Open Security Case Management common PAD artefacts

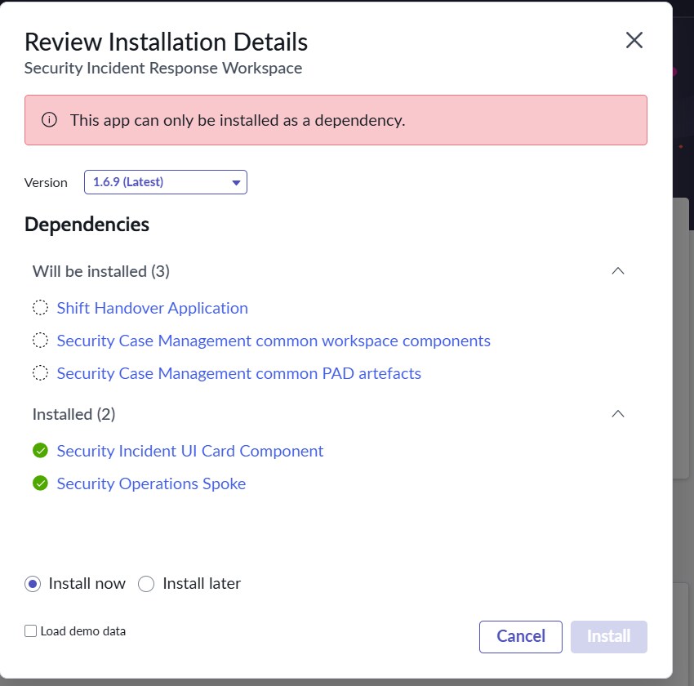point(239,373)
